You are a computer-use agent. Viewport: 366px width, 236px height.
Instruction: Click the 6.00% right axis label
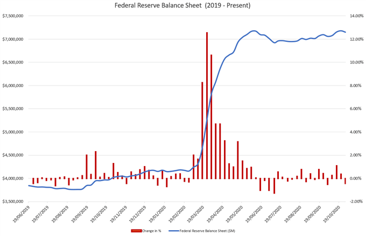tap(355, 109)
